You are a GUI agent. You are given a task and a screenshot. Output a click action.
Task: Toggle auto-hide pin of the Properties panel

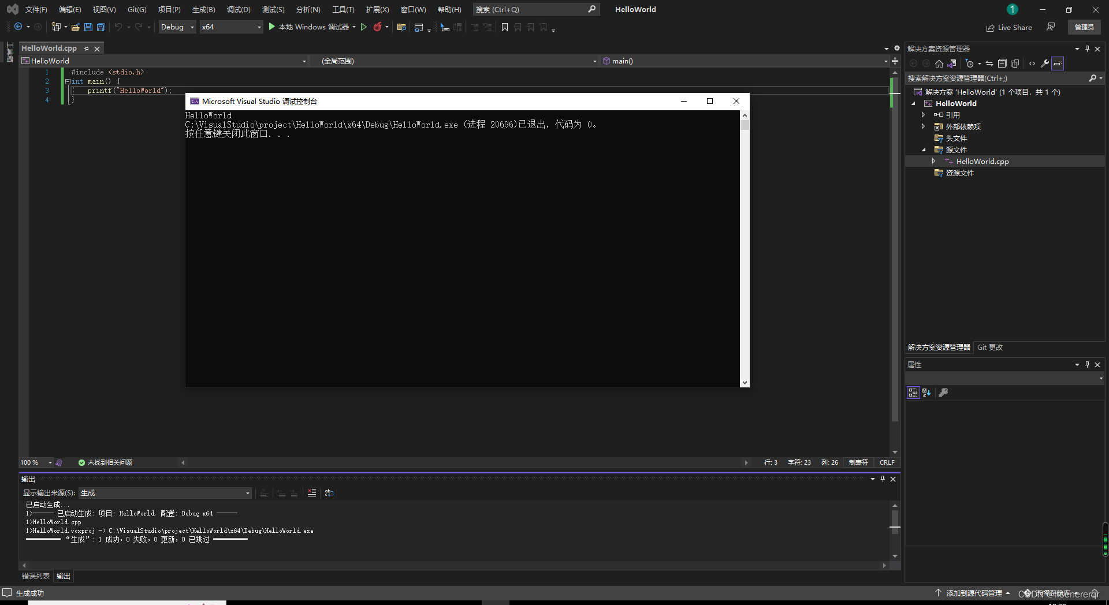click(1087, 364)
